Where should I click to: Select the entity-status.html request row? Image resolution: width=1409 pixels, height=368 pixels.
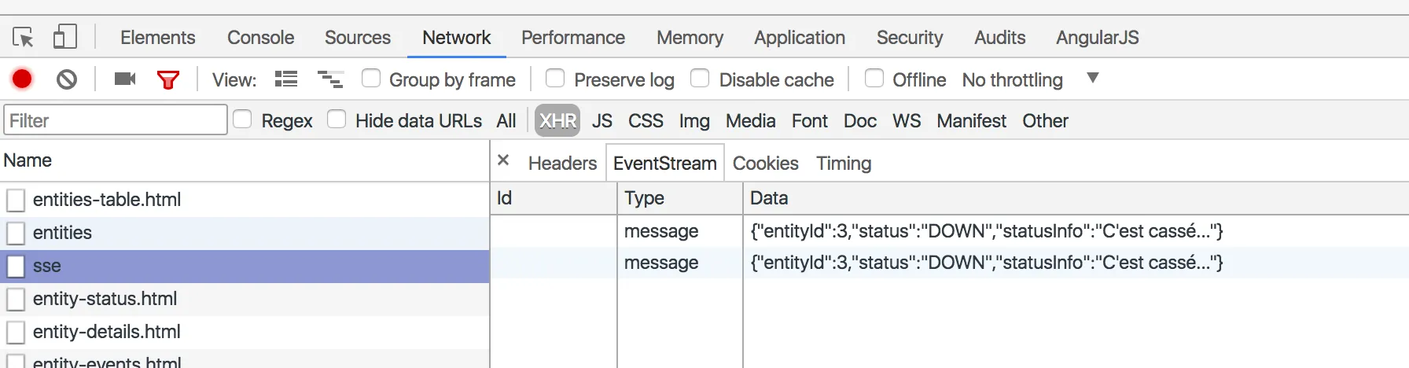coord(105,299)
